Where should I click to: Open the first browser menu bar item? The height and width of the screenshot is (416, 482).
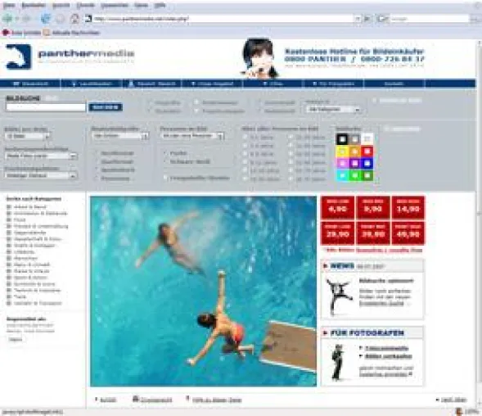pos(9,5)
